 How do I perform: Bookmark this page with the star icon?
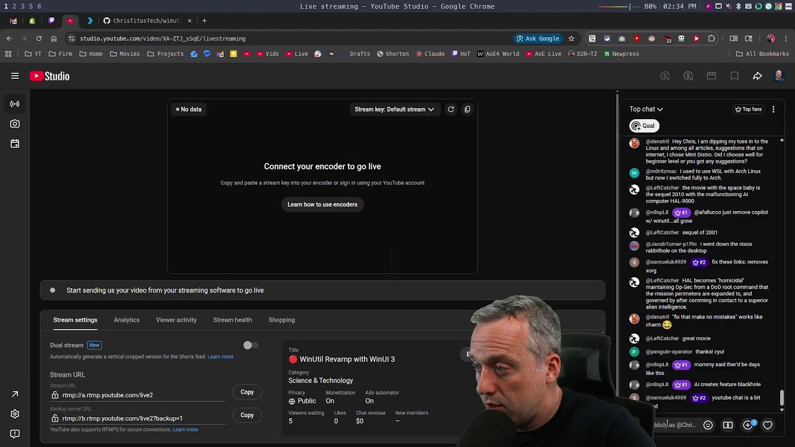[571, 38]
